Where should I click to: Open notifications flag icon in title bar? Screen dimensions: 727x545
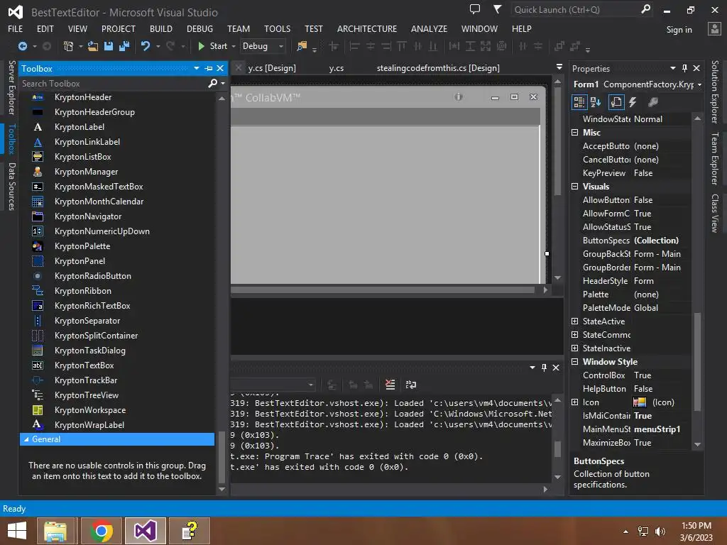coord(497,9)
